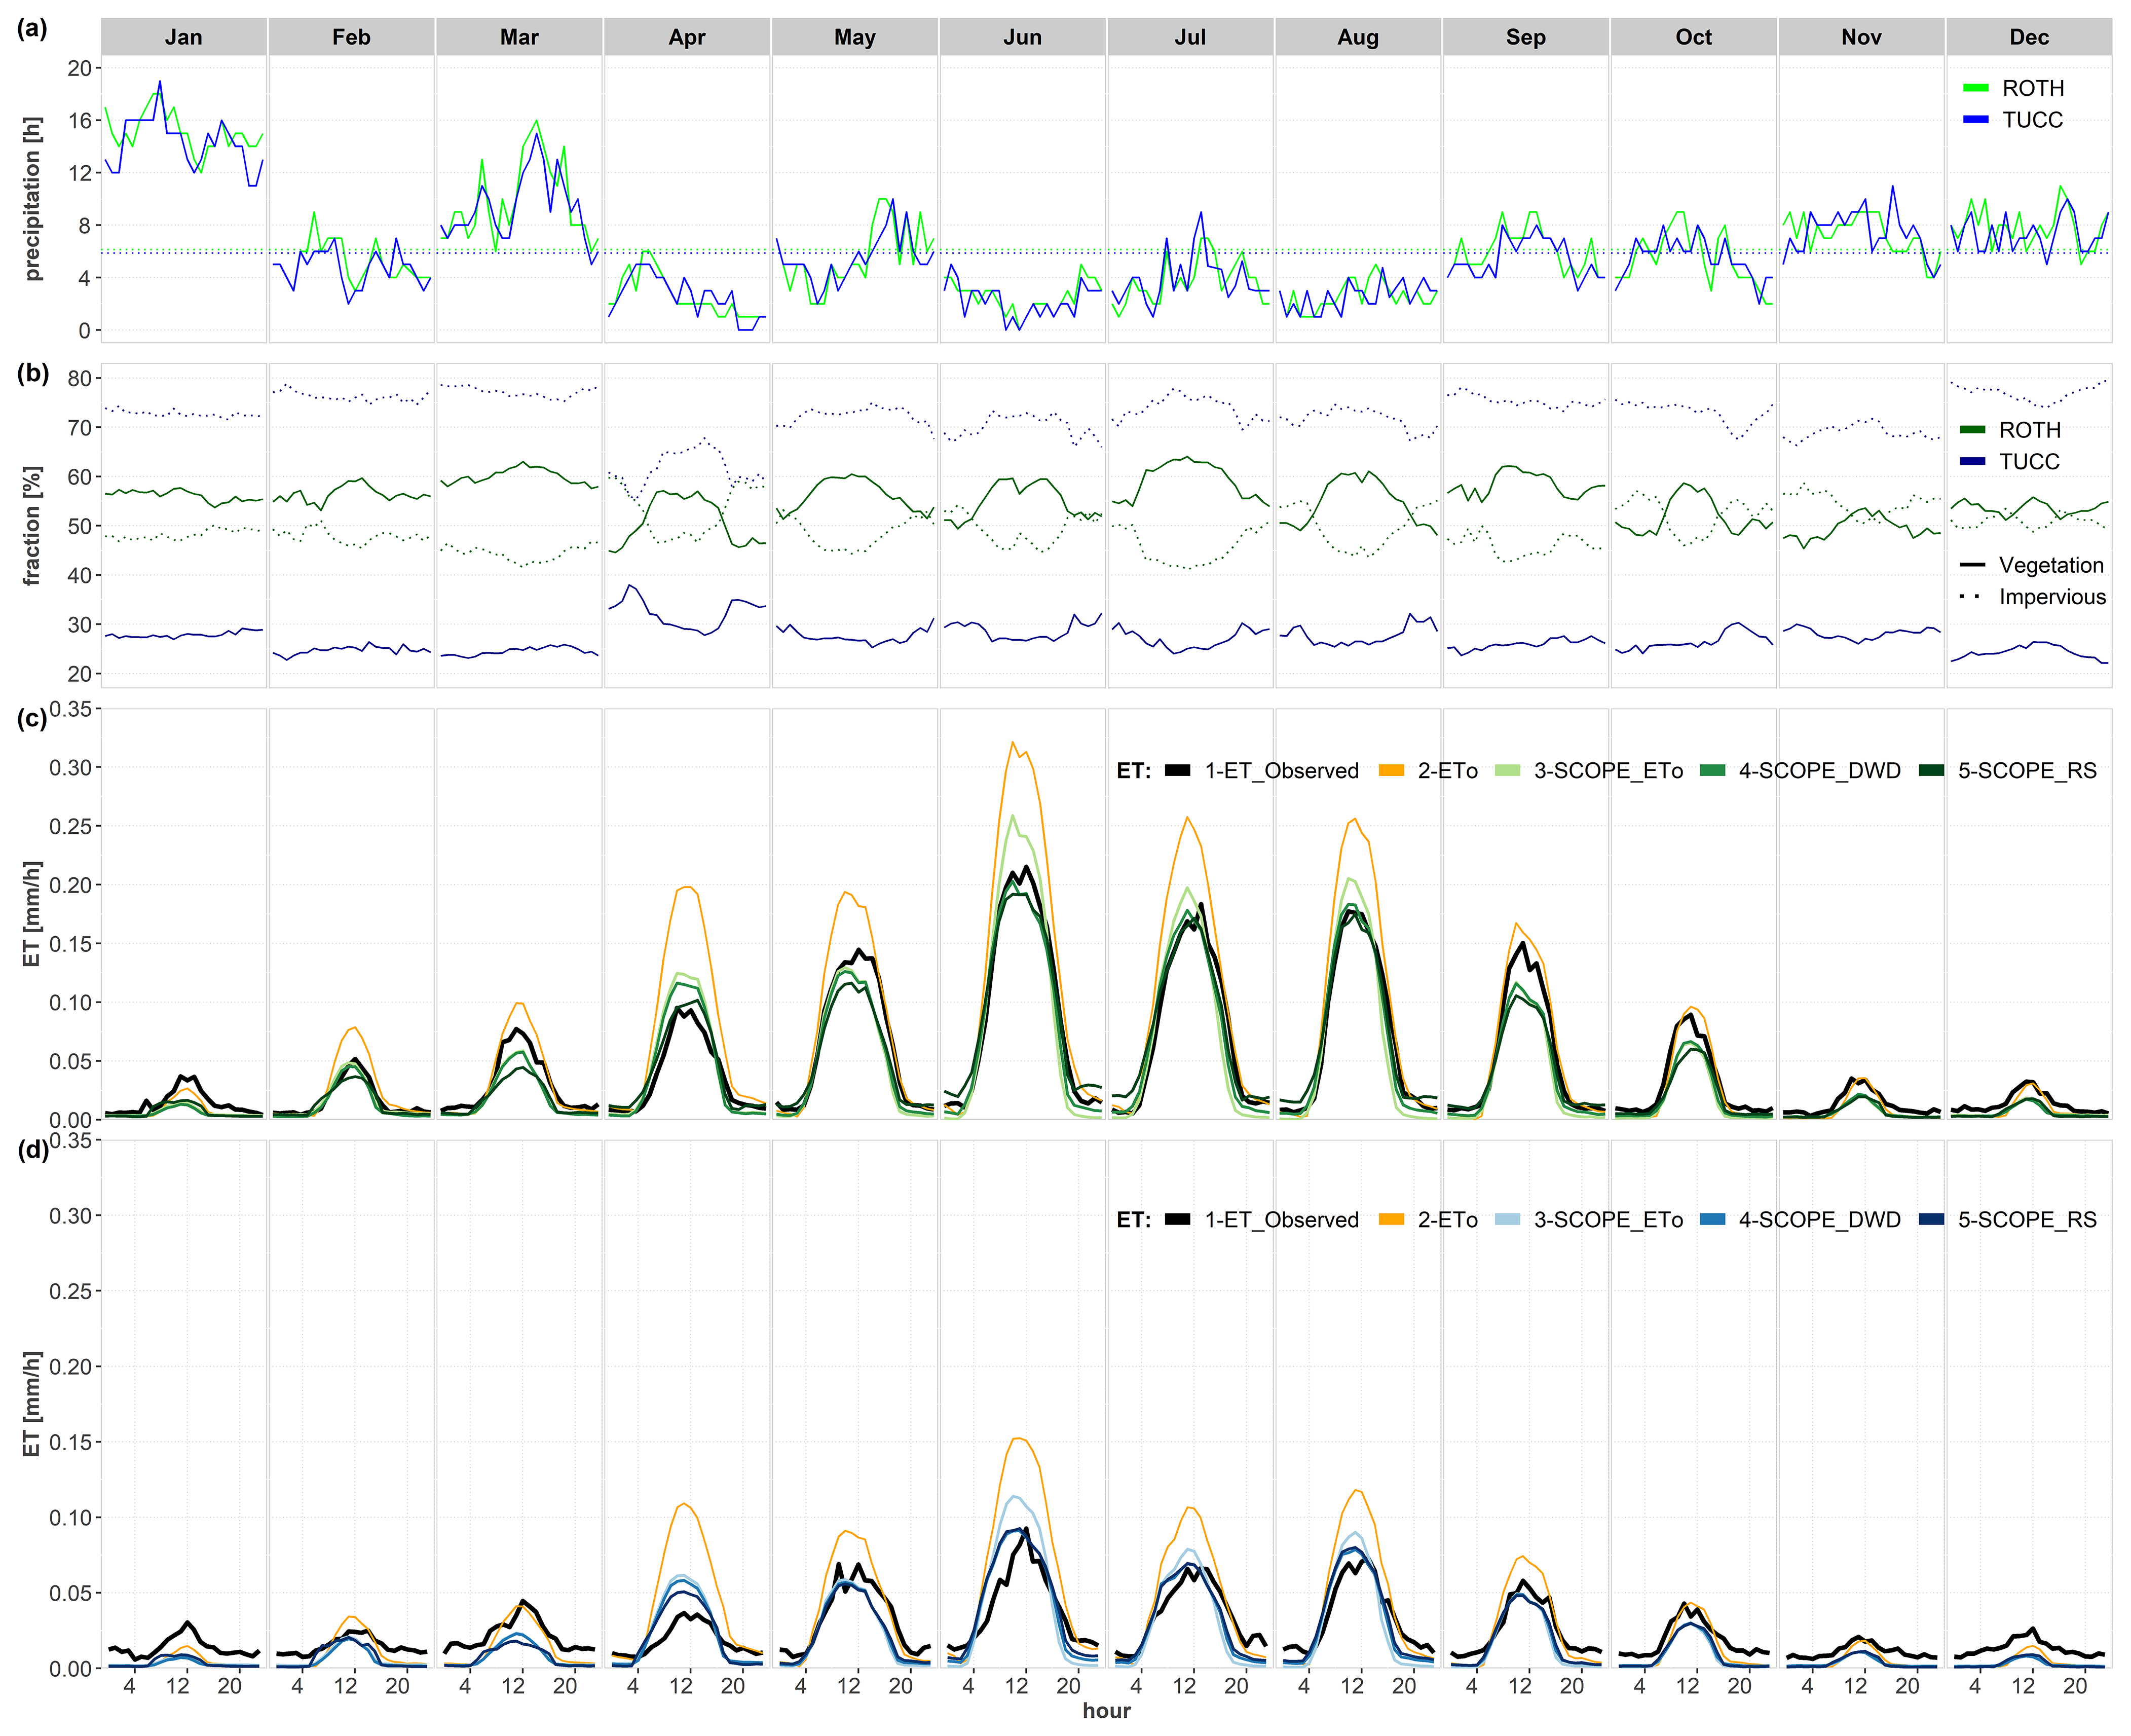2131x1736 pixels.
Task: Click light green 3-SCOPE_ETo legend swatch
Action: pyautogui.click(x=1507, y=770)
